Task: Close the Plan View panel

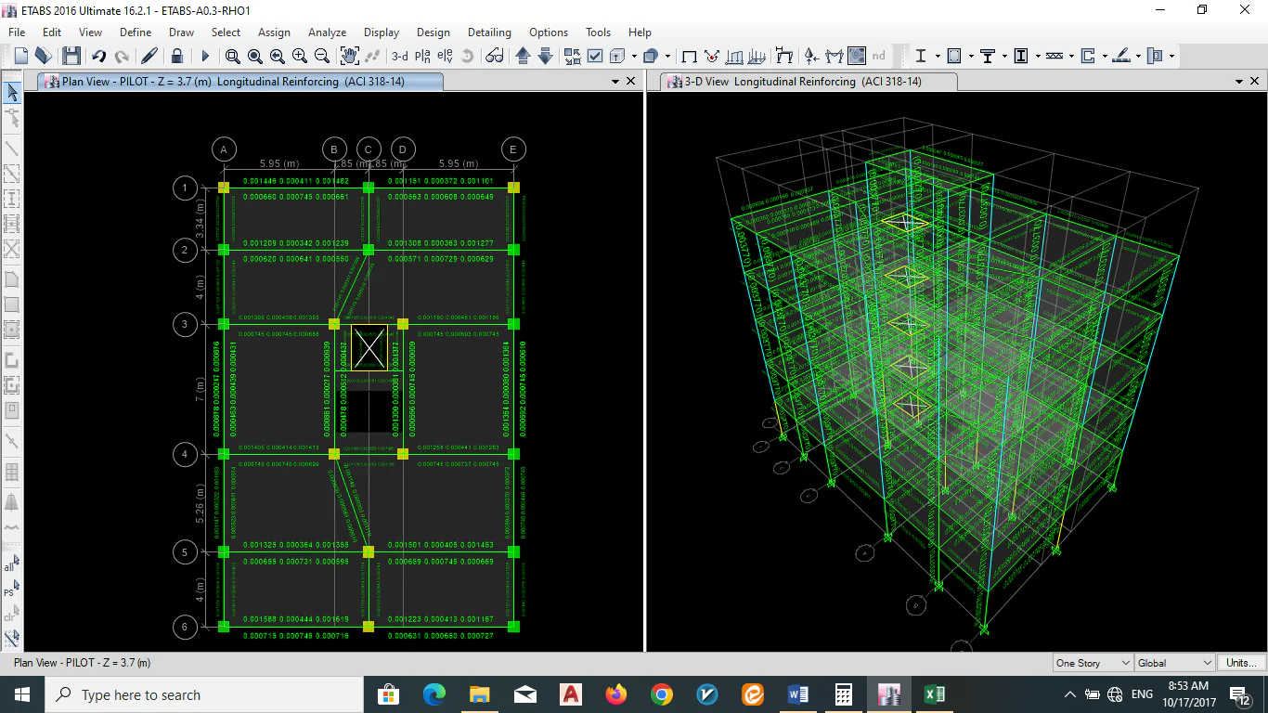Action: tap(631, 82)
